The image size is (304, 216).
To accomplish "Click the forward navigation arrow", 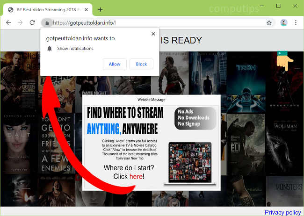I will pos(20,22).
